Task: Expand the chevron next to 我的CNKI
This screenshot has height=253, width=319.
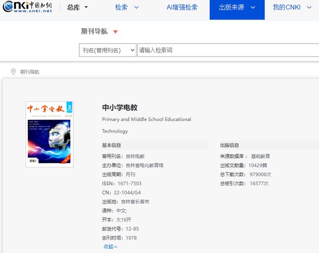Action: tap(309, 8)
